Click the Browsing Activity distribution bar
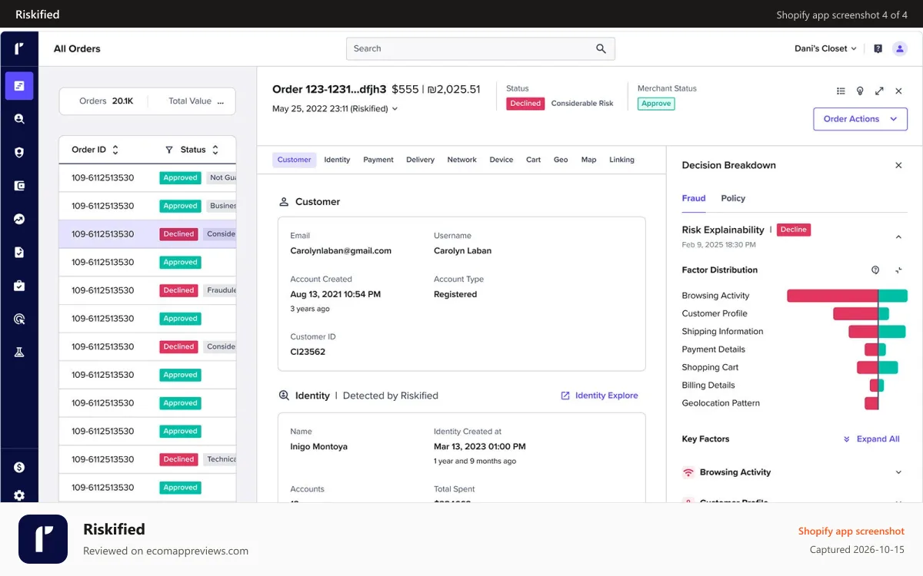The height and width of the screenshot is (576, 923). tap(847, 296)
